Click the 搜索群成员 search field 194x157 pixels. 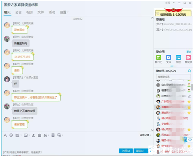(173, 77)
